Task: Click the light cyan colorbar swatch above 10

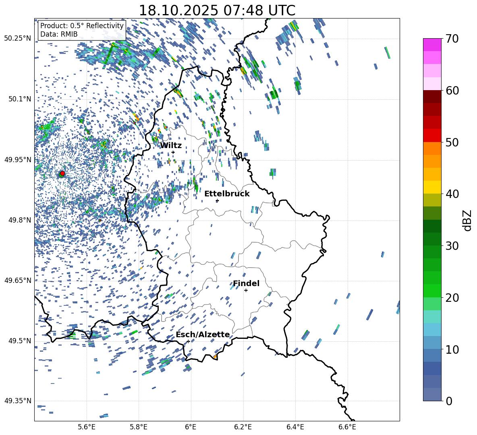Action: pos(432,330)
